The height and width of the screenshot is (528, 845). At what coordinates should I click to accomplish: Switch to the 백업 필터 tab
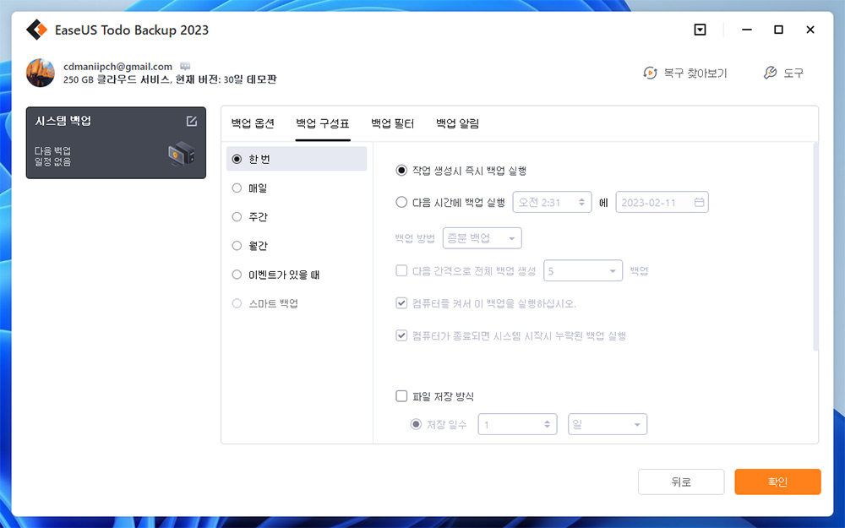coord(392,123)
